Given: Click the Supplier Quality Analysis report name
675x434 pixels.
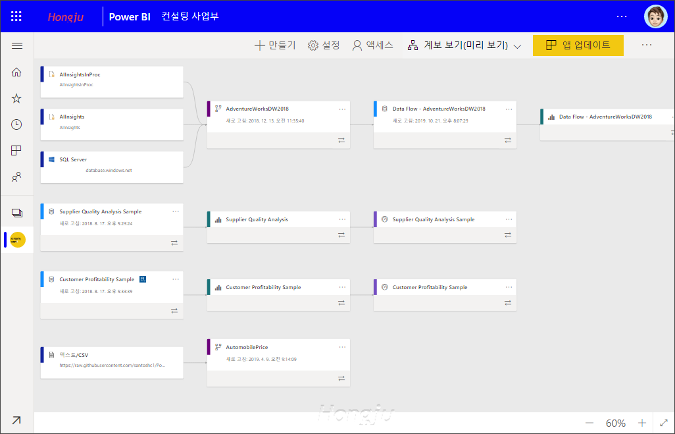Looking at the screenshot, I should click(257, 219).
